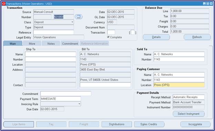215x131 pixels.
Task: Open the Sales Credits button
Action: tap(149, 124)
